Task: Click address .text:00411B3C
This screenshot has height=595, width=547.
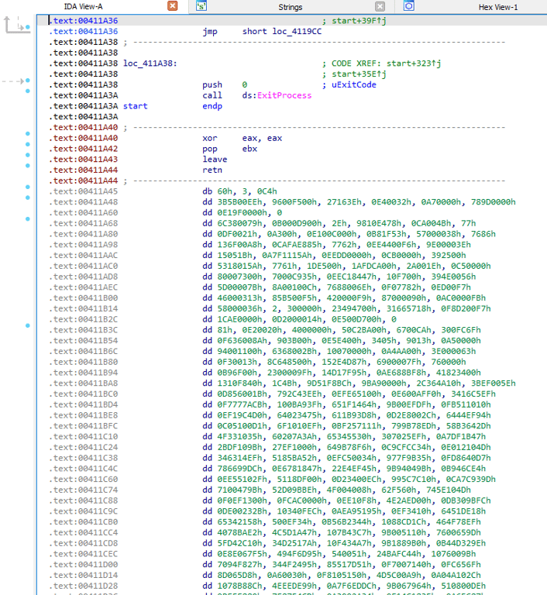Action: coord(84,330)
